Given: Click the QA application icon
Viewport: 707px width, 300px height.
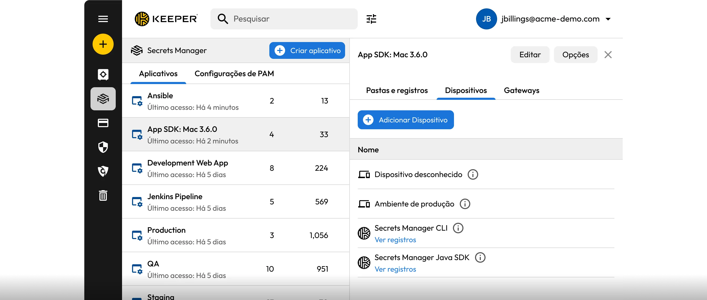Looking at the screenshot, I should [x=137, y=269].
